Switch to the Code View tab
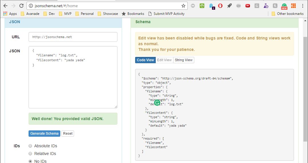 point(145,60)
